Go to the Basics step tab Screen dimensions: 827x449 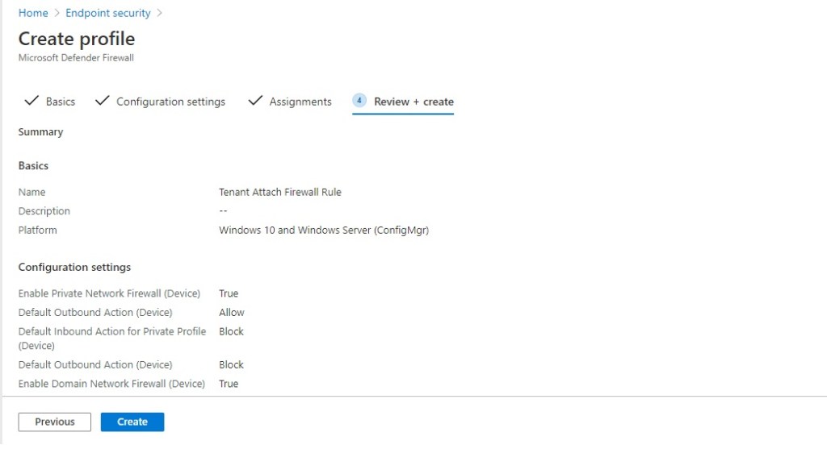point(60,102)
